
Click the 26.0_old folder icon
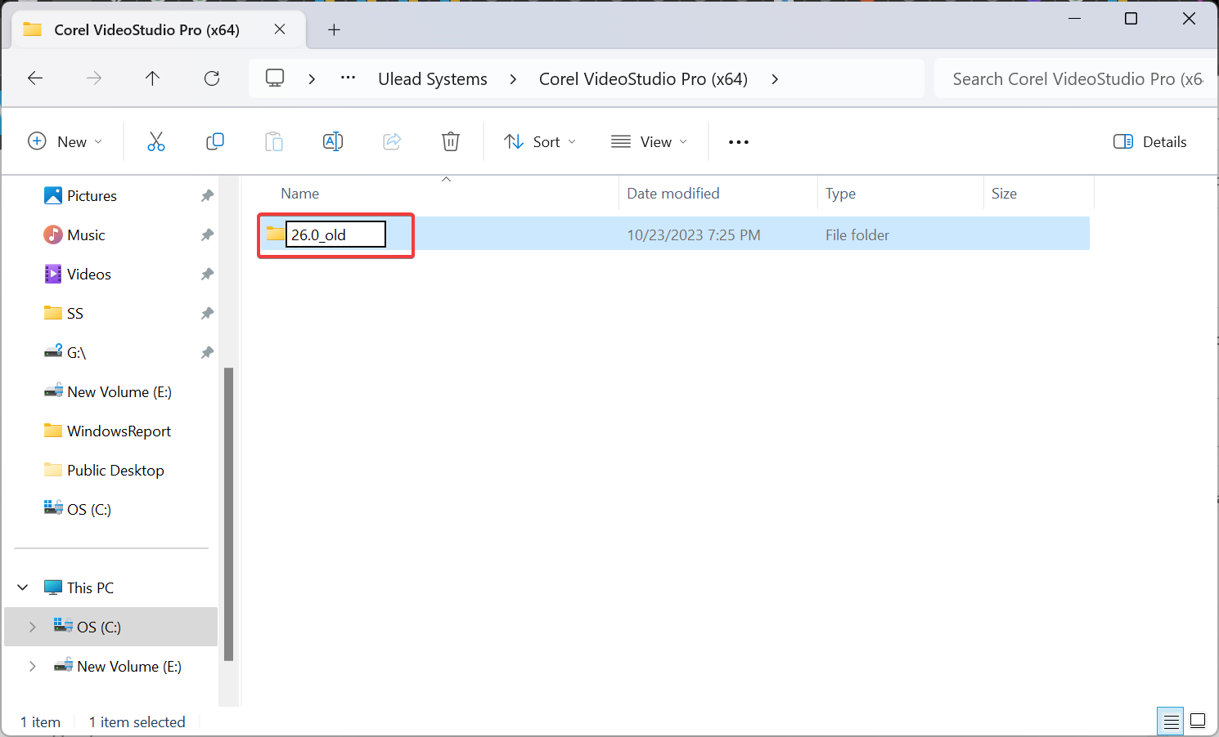pyautogui.click(x=275, y=234)
